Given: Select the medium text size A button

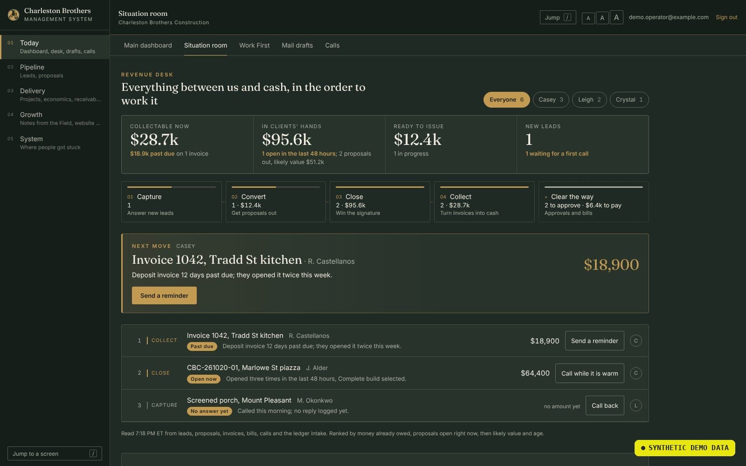Looking at the screenshot, I should coord(602,18).
